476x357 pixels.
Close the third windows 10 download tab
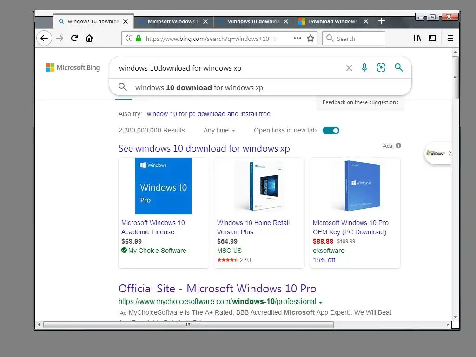coord(286,21)
